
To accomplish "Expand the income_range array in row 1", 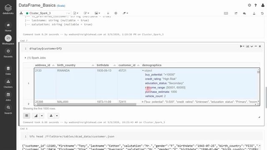I will click(146, 87).
